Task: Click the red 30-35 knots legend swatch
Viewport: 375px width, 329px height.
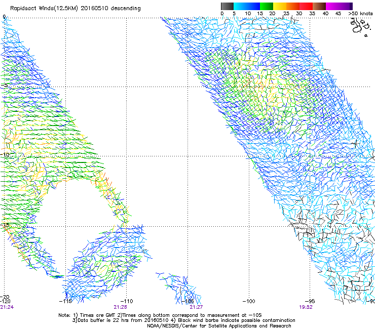Action: pos(306,6)
